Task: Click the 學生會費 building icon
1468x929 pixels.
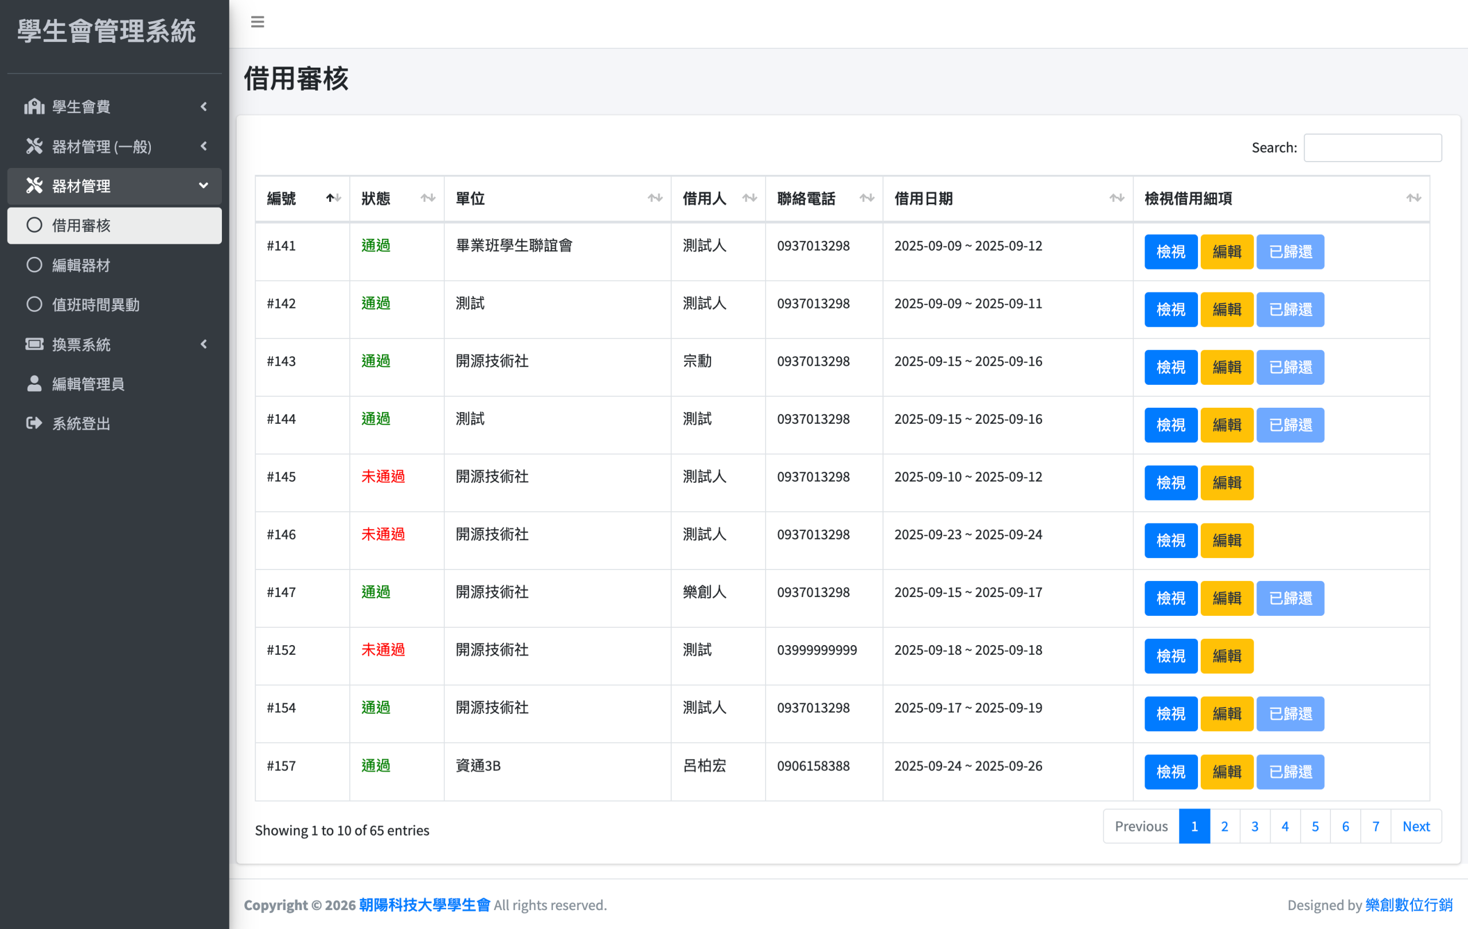Action: 34,107
